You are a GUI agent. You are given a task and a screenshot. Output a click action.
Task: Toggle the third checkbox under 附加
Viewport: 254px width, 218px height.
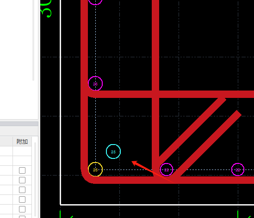pyautogui.click(x=22, y=190)
